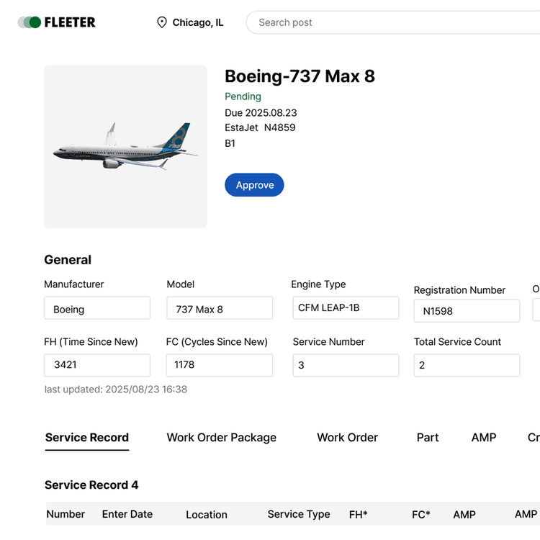Click the Pending status label
The height and width of the screenshot is (540, 540).
243,96
